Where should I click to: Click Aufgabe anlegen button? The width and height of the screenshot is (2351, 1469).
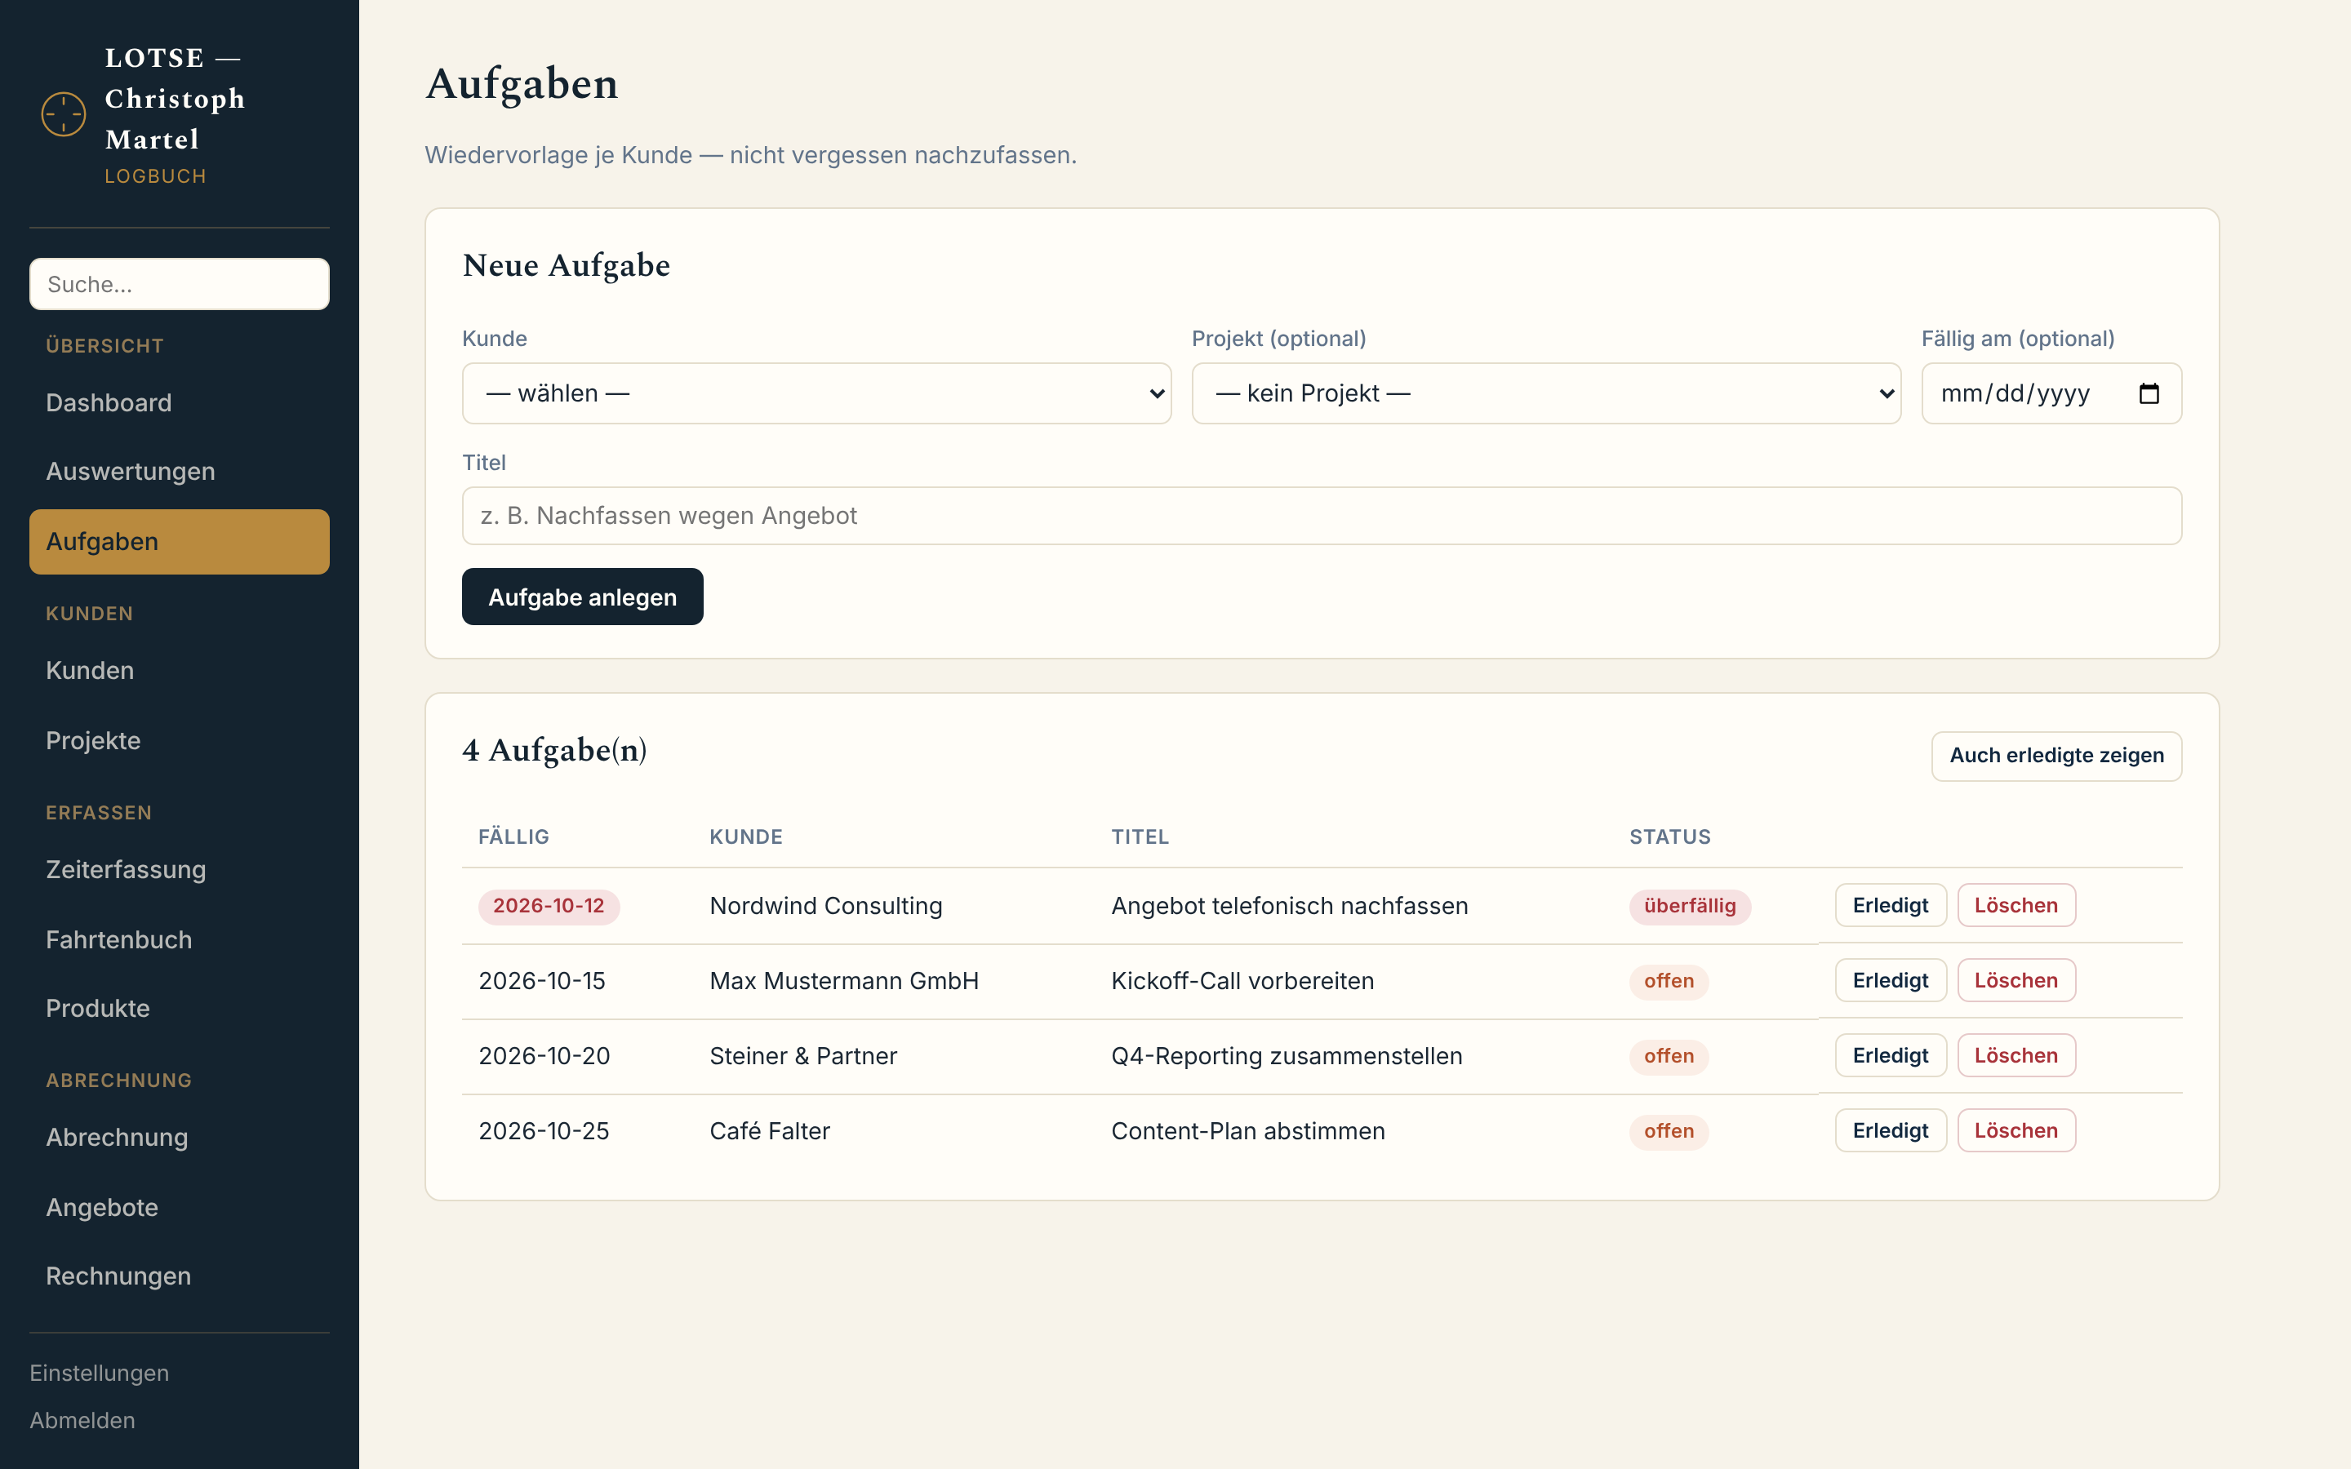(582, 597)
